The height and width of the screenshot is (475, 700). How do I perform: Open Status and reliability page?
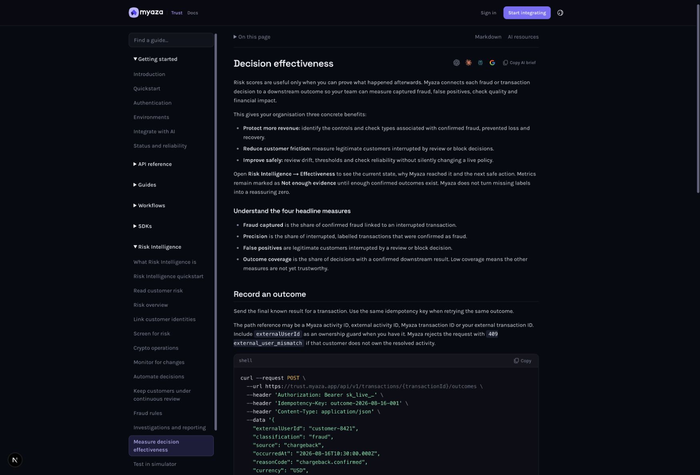[160, 146]
